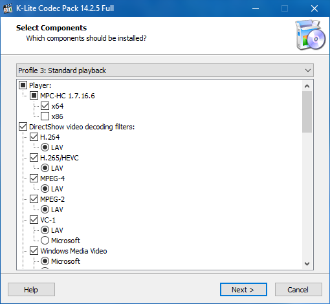Viewport: 330px width, 304px height.
Task: Uncheck DirectShow video decoding filters
Action: [23, 127]
